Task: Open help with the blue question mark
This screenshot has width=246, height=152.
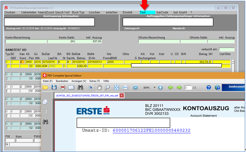Action: (208, 87)
